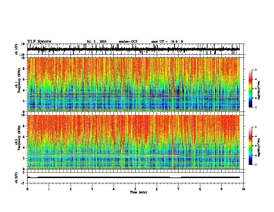Click the "VLF Spectra" plot title
The width and height of the screenshot is (274, 212).
[39, 42]
